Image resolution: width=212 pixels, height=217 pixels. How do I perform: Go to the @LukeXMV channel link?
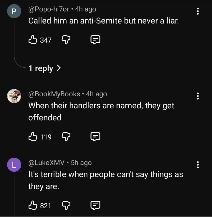pos(47,163)
